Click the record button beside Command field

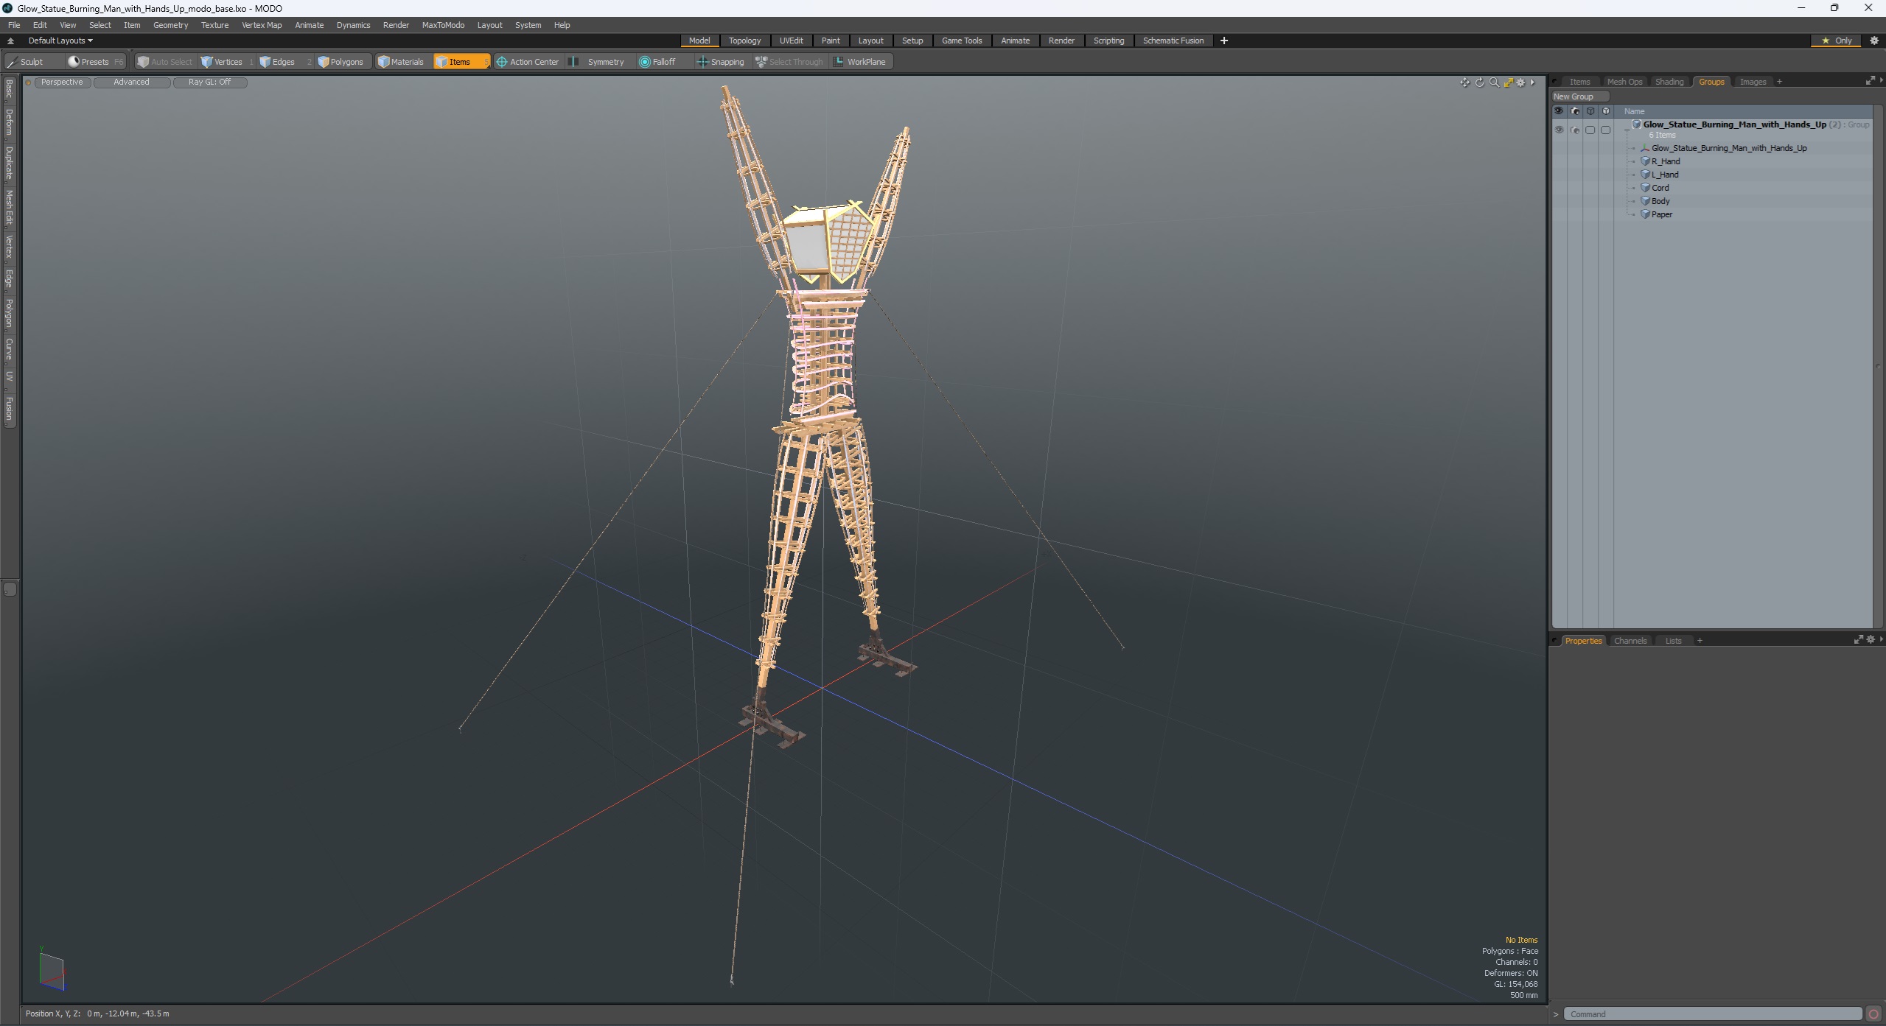(x=1873, y=1014)
